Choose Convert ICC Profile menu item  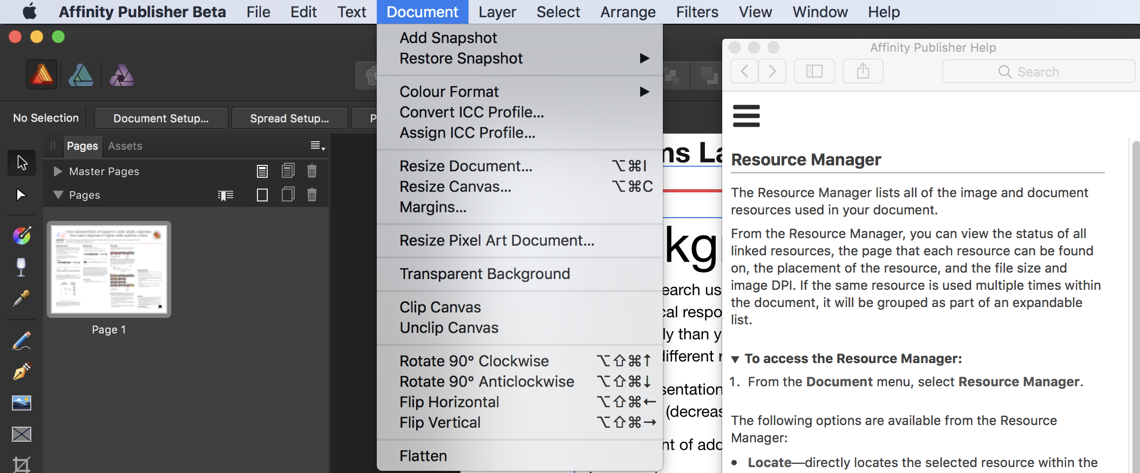pos(520,112)
